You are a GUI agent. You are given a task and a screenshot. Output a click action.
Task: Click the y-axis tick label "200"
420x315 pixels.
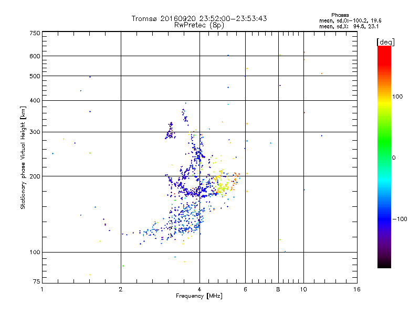(x=35, y=176)
